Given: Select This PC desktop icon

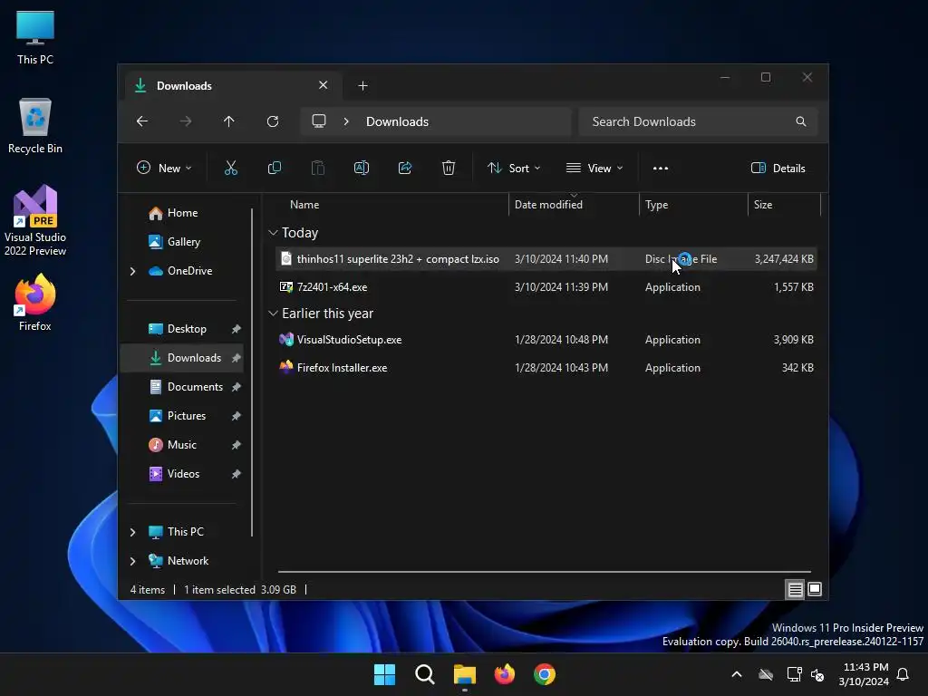Looking at the screenshot, I should pos(35,37).
